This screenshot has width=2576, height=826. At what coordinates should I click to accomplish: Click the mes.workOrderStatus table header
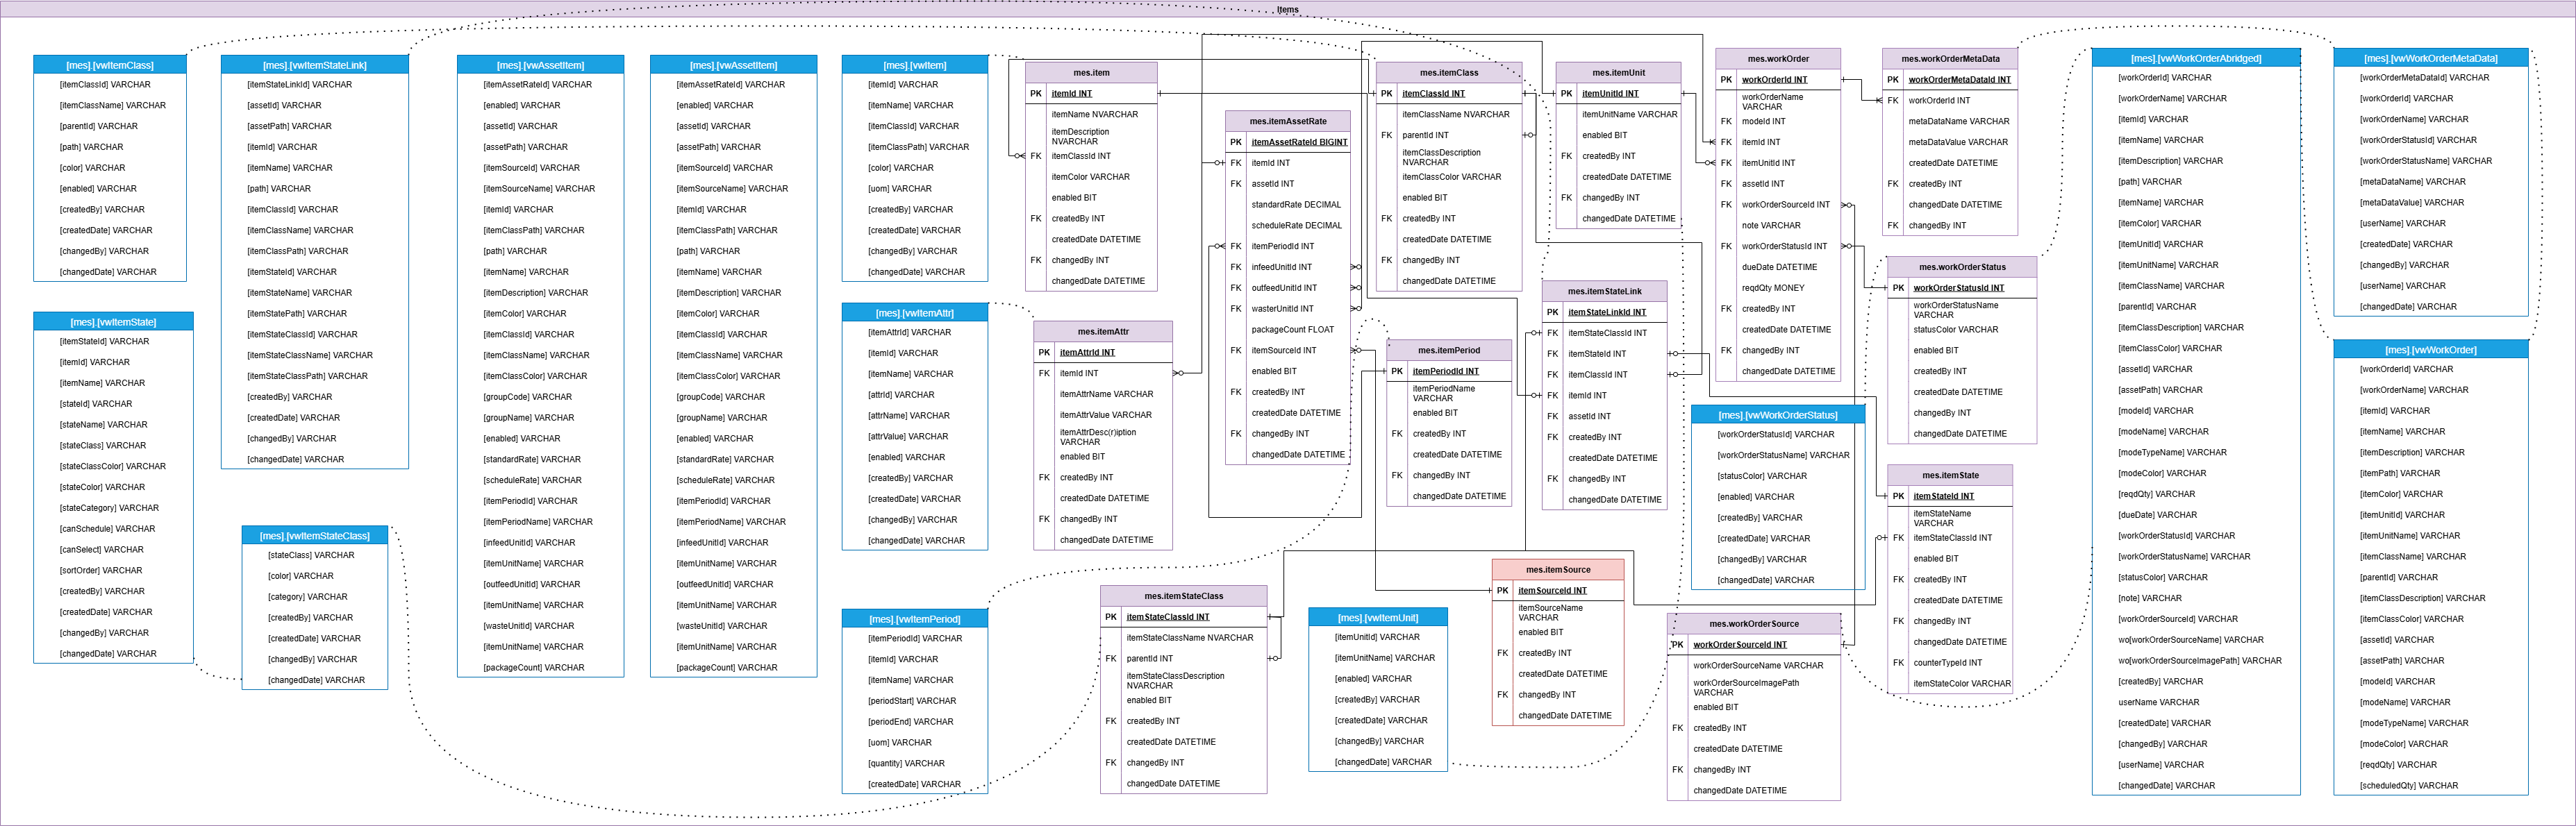coord(1962,267)
